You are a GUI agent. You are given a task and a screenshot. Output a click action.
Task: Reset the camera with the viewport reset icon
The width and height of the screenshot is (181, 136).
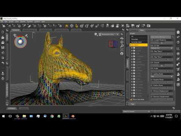point(122,54)
